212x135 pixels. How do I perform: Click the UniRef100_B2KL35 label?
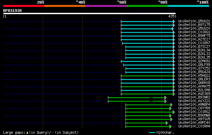194,58
